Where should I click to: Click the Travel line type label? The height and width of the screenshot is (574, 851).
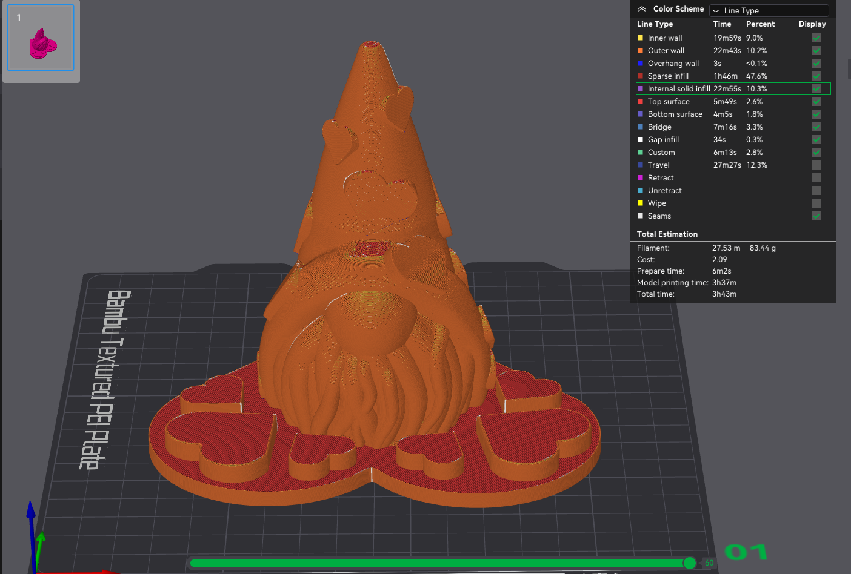coord(658,165)
